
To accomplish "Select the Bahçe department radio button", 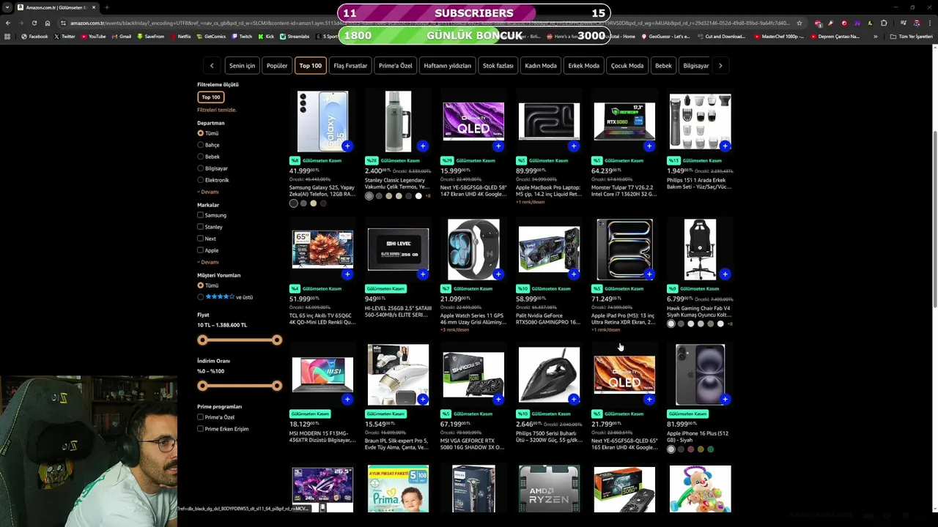I will [201, 145].
